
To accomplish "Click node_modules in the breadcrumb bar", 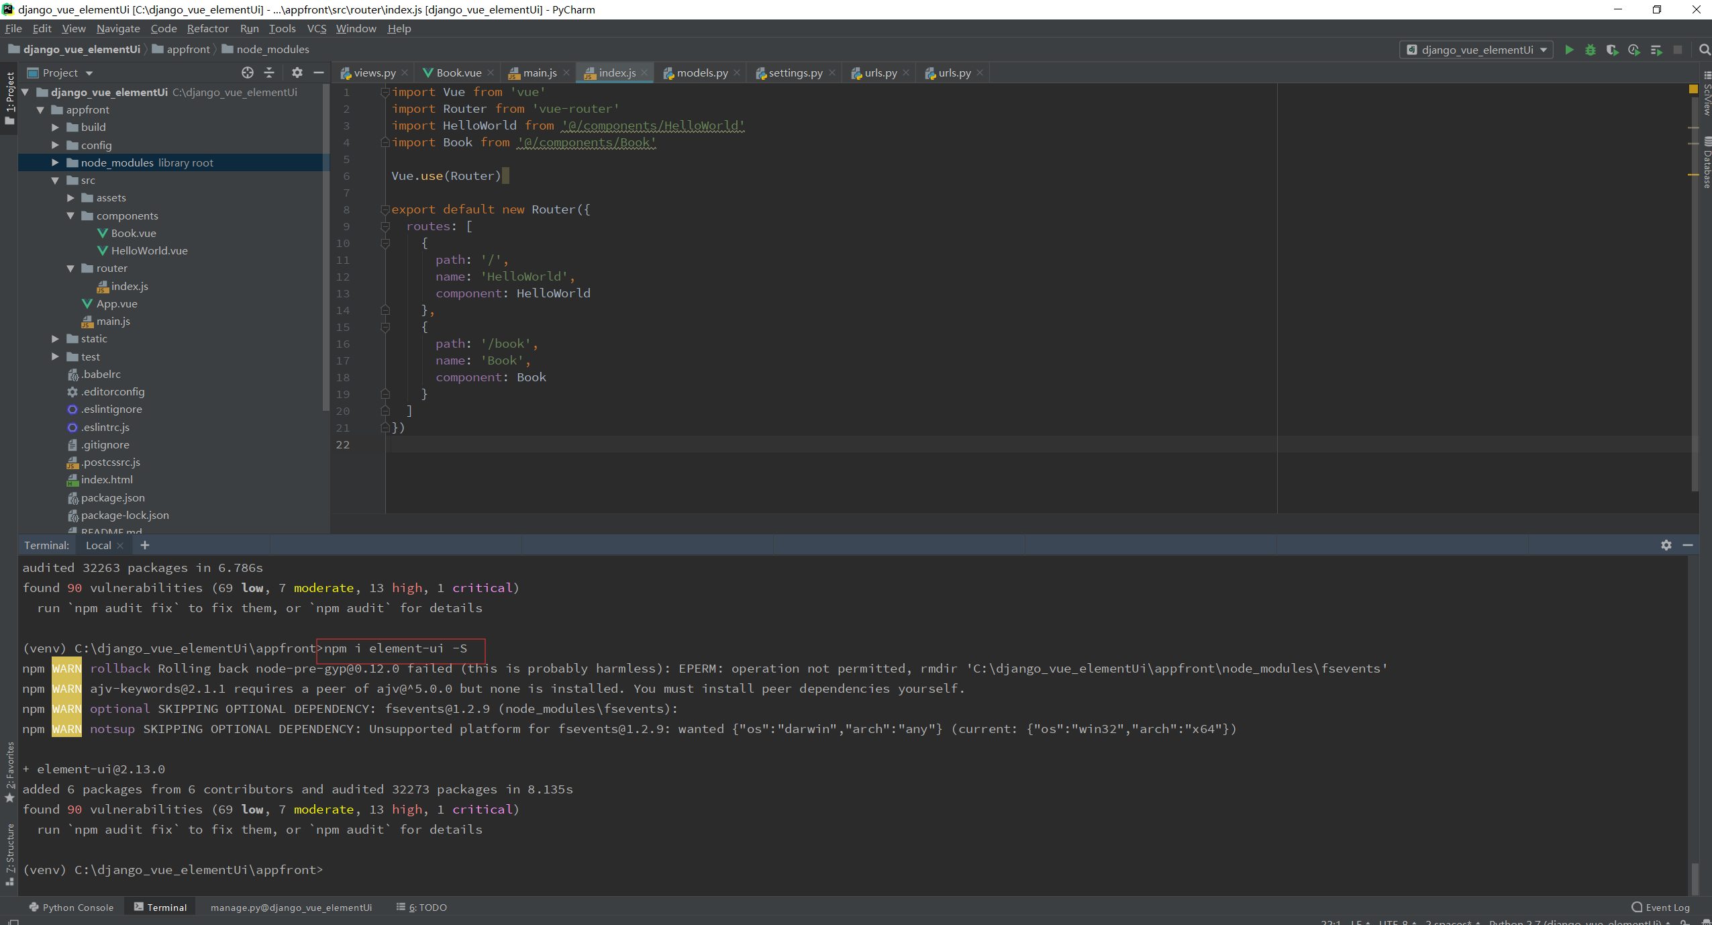I will tap(266, 49).
